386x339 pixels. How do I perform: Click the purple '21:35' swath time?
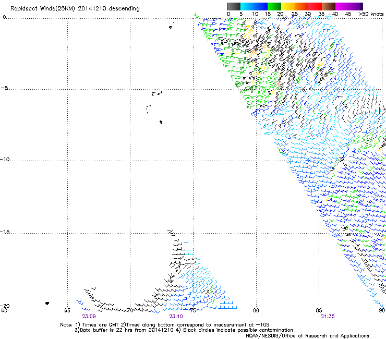pyautogui.click(x=328, y=317)
